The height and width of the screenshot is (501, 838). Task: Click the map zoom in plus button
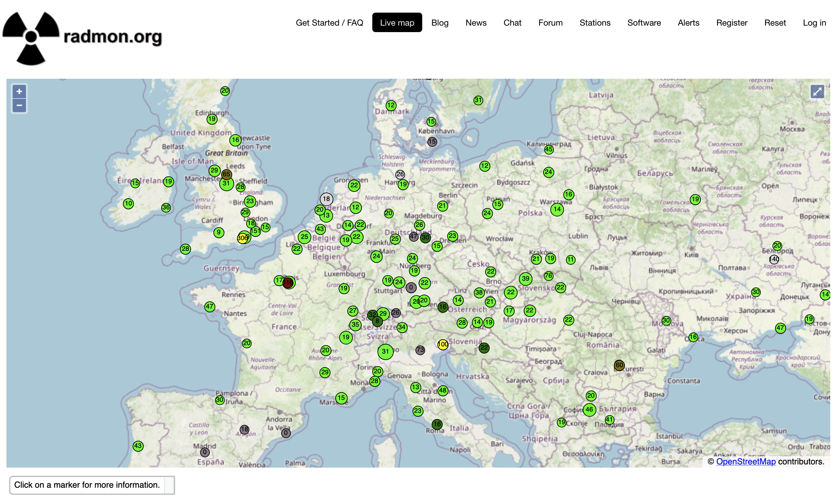click(19, 91)
